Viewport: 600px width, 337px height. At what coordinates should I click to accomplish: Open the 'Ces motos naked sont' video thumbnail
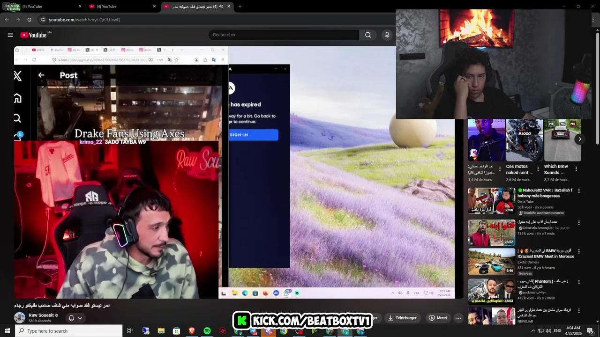525,140
